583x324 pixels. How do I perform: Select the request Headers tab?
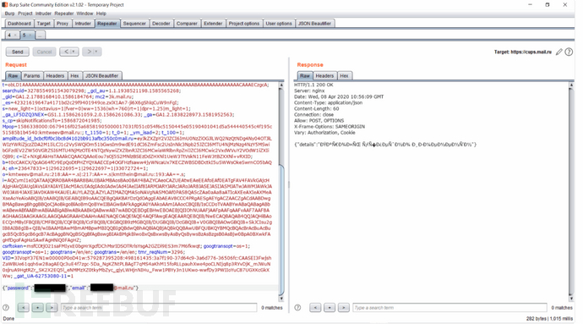pyautogui.click(x=55, y=75)
